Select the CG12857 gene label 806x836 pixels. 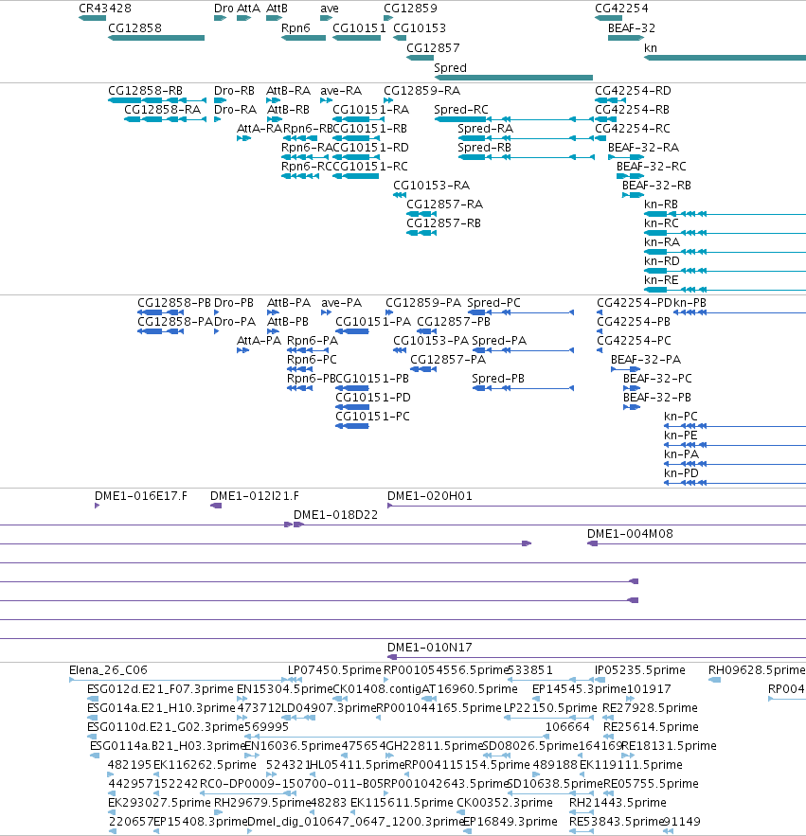point(433,48)
